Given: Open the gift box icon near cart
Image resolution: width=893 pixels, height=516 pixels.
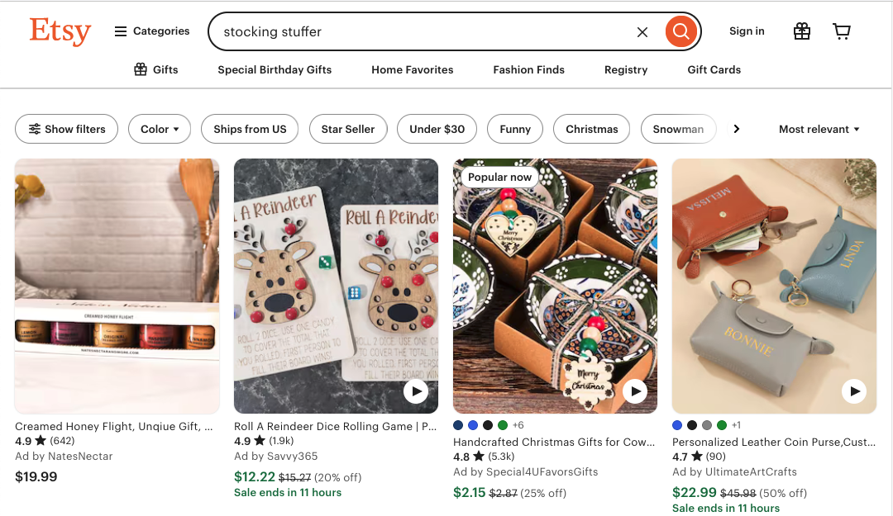Looking at the screenshot, I should pos(801,31).
